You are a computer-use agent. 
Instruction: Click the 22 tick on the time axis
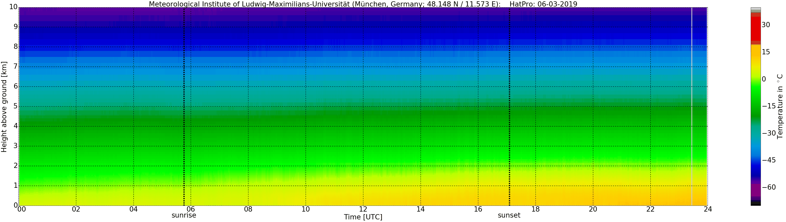click(x=650, y=209)
